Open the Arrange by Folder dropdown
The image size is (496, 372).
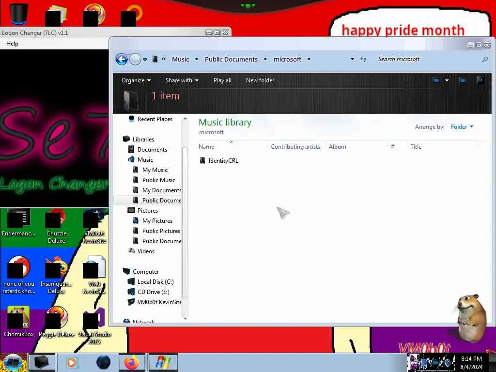click(462, 127)
